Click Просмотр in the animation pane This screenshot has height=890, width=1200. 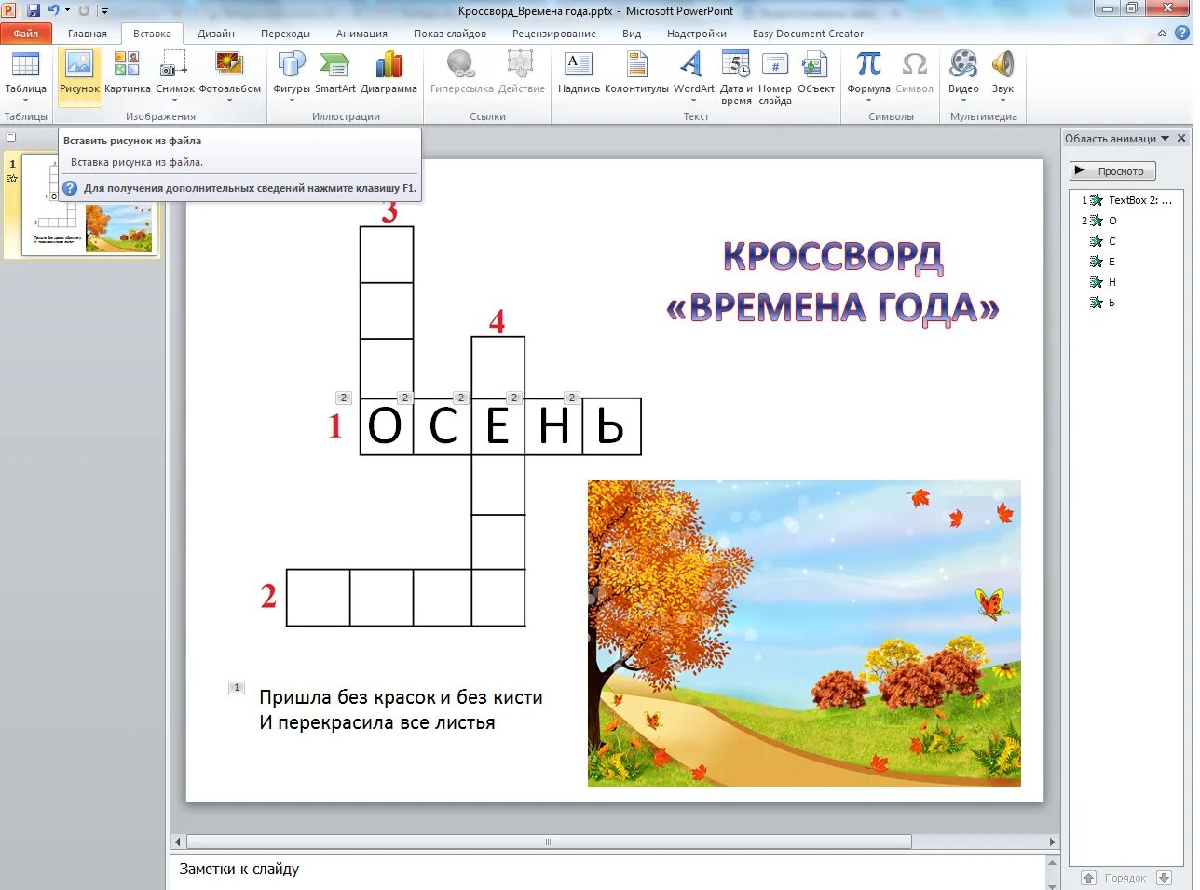[x=1112, y=170]
